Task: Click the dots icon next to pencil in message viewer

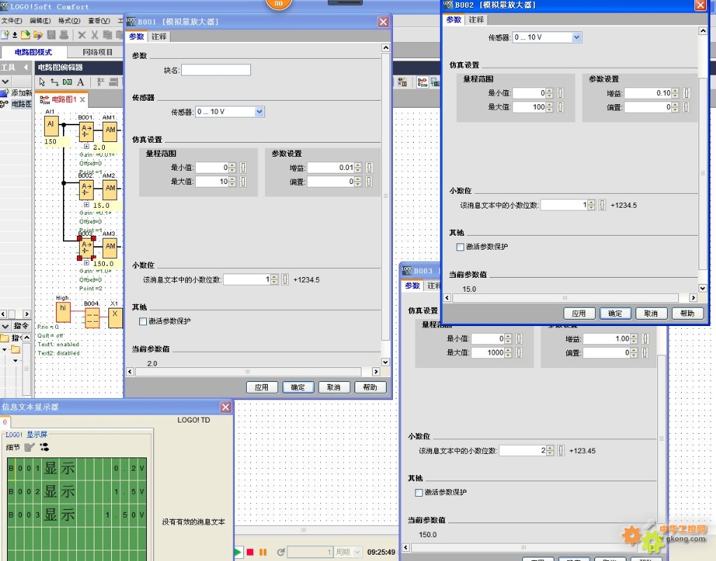Action: click(44, 447)
